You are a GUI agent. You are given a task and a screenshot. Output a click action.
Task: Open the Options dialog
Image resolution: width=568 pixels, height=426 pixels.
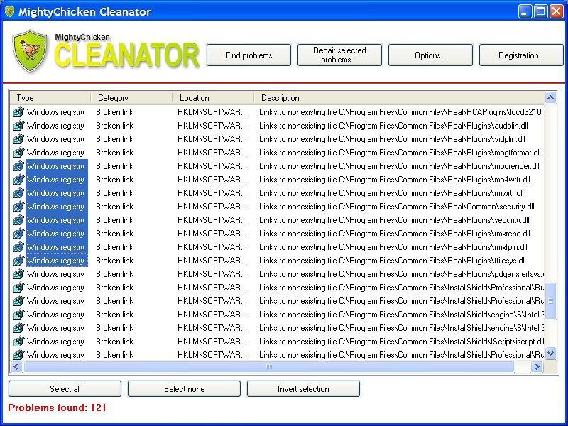430,55
